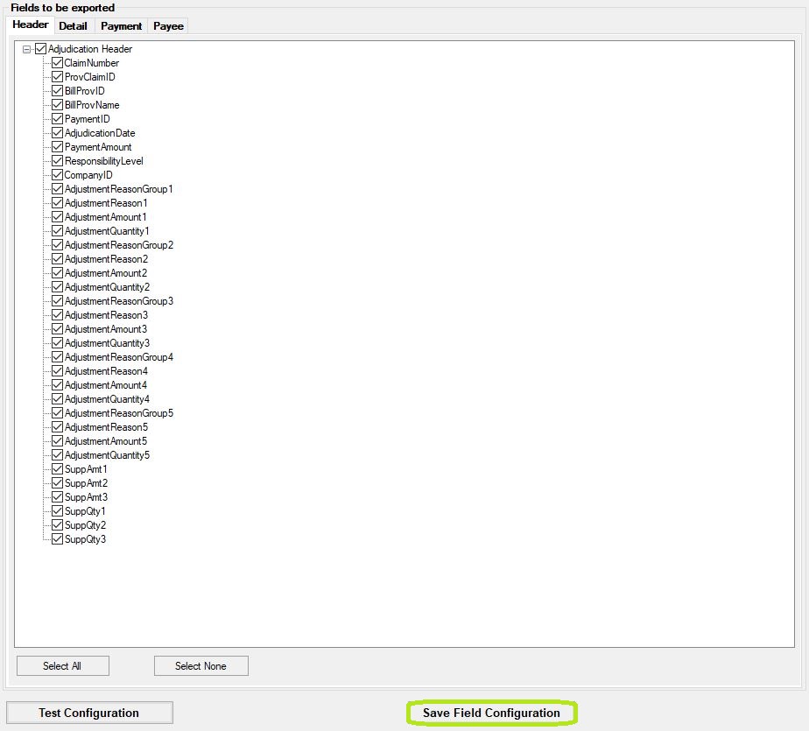
Task: Uncheck AdjustmentAmount4 checkbox
Action: click(57, 385)
